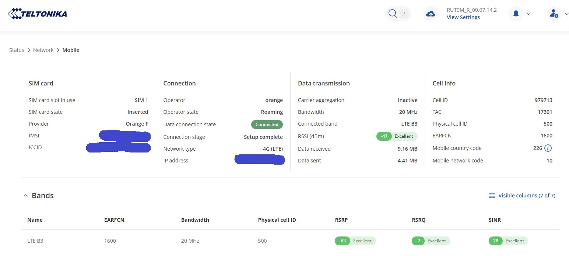The height and width of the screenshot is (256, 569).
Task: Click the Cell ID value 979713
Action: [544, 100]
